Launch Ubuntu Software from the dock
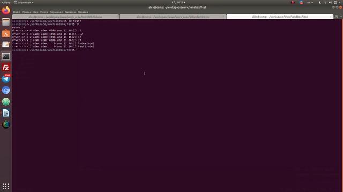The width and height of the screenshot is (343, 192). click(6, 33)
